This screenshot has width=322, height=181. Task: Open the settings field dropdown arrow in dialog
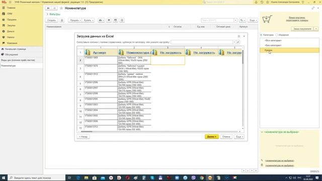[234, 42]
